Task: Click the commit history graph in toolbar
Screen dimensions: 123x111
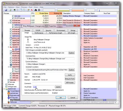Action: coord(63,10)
